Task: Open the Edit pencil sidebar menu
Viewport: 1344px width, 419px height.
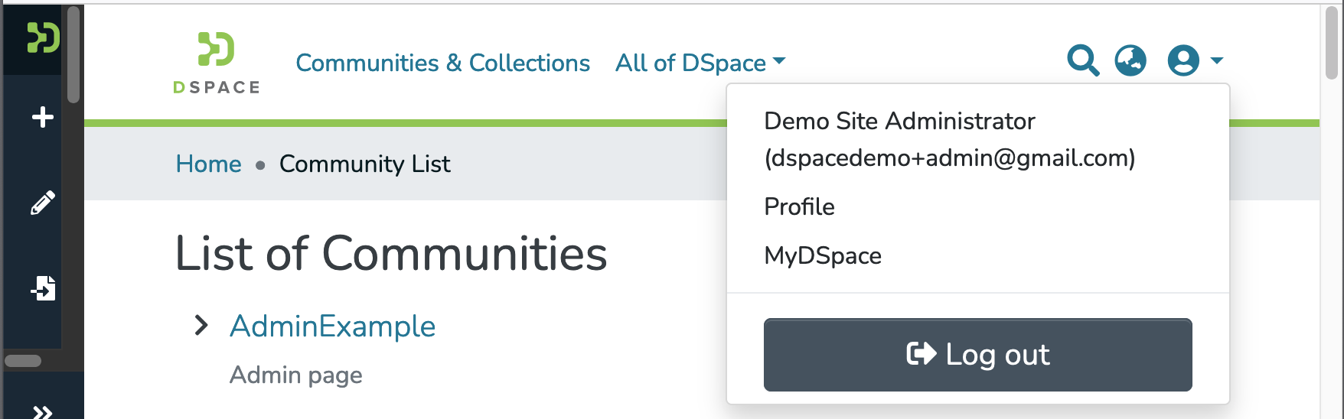Action: coord(43,203)
